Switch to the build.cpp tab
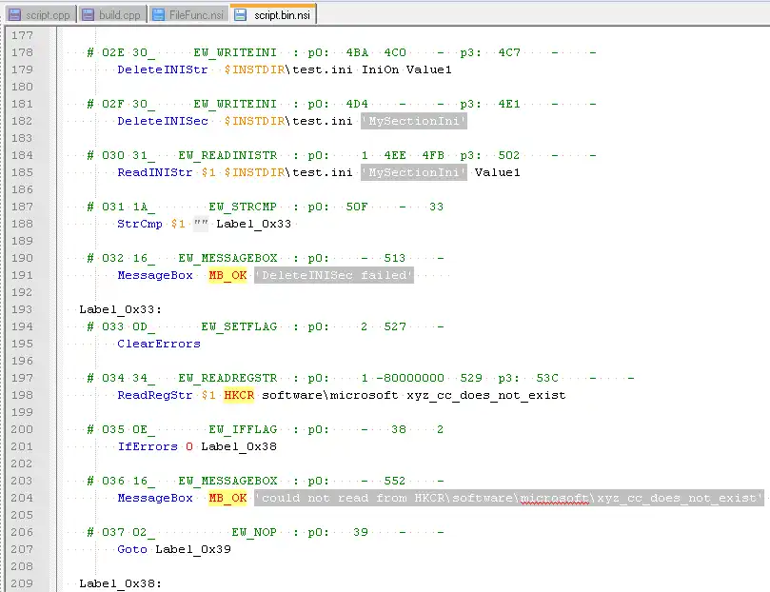The height and width of the screenshot is (592, 770). (112, 14)
